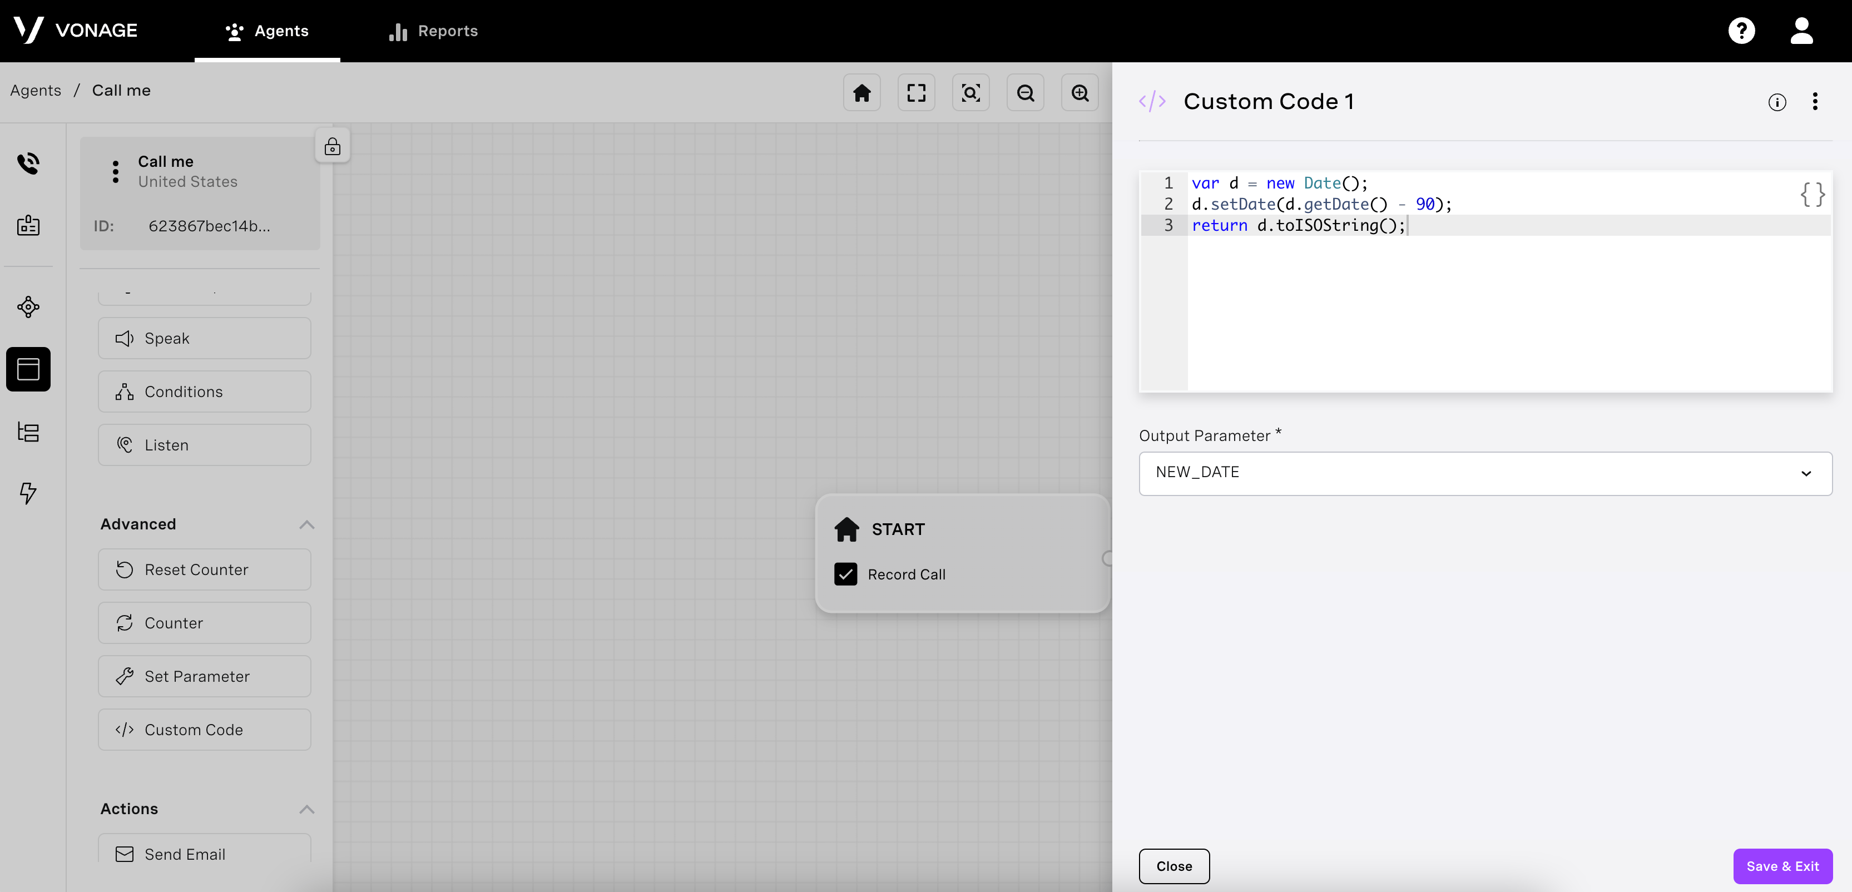Zoom in the canvas

click(x=1080, y=93)
